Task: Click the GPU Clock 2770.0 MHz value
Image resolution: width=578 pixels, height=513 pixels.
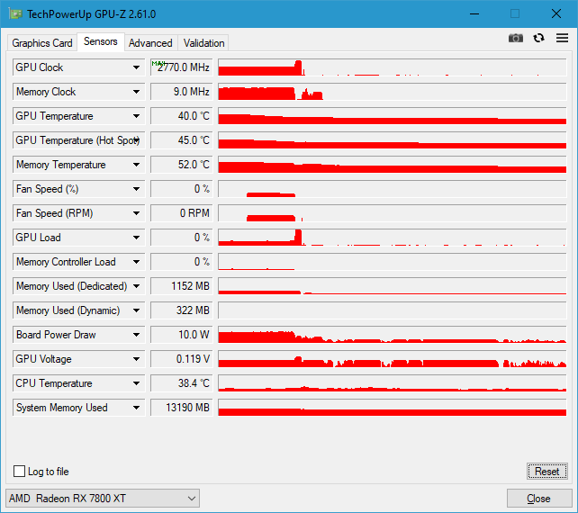Action: 182,67
